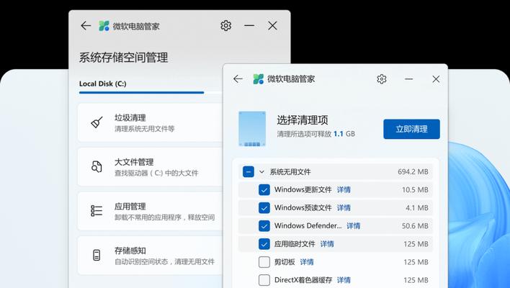This screenshot has width=510, height=288.
Task: Uncheck 应用临时文件 checkbox
Action: (x=264, y=244)
